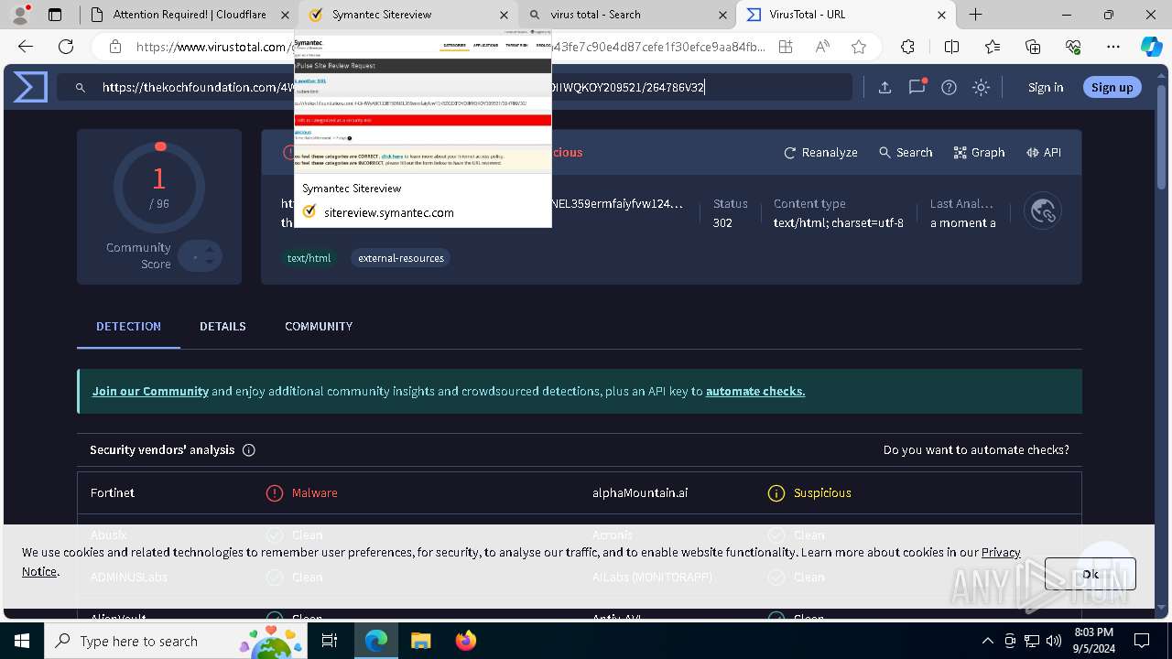Click Sign in link
The image size is (1172, 659).
pos(1046,88)
